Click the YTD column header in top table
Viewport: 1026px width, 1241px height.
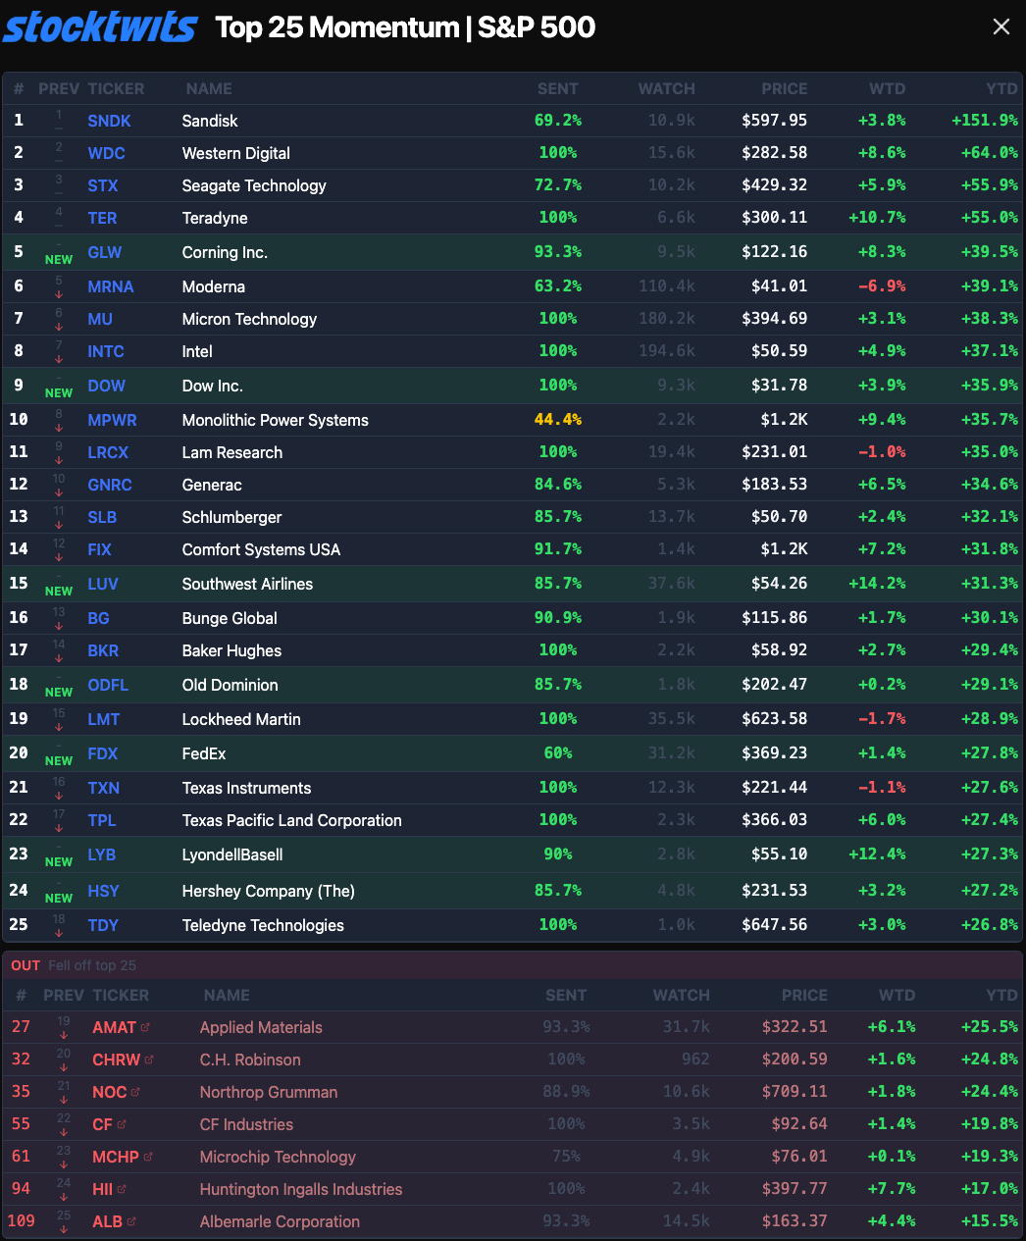(x=1001, y=88)
